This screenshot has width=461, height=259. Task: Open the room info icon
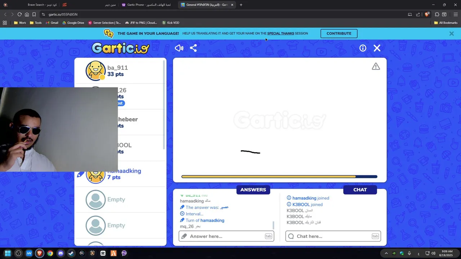pos(363,48)
